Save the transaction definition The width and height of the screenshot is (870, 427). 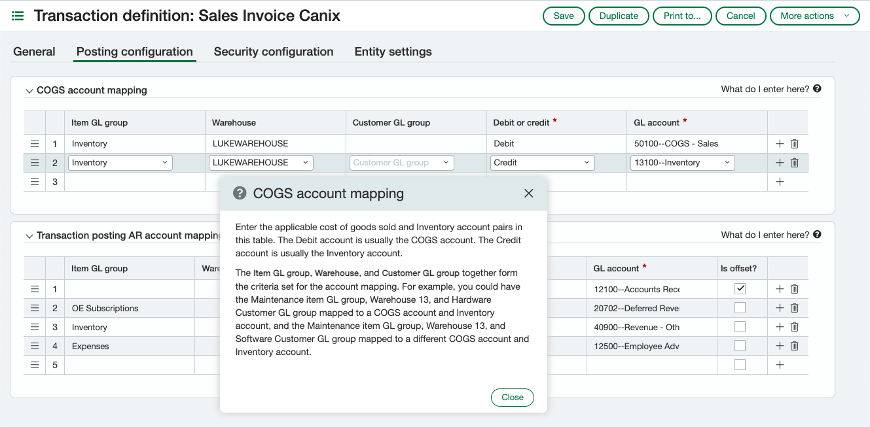[x=564, y=16]
